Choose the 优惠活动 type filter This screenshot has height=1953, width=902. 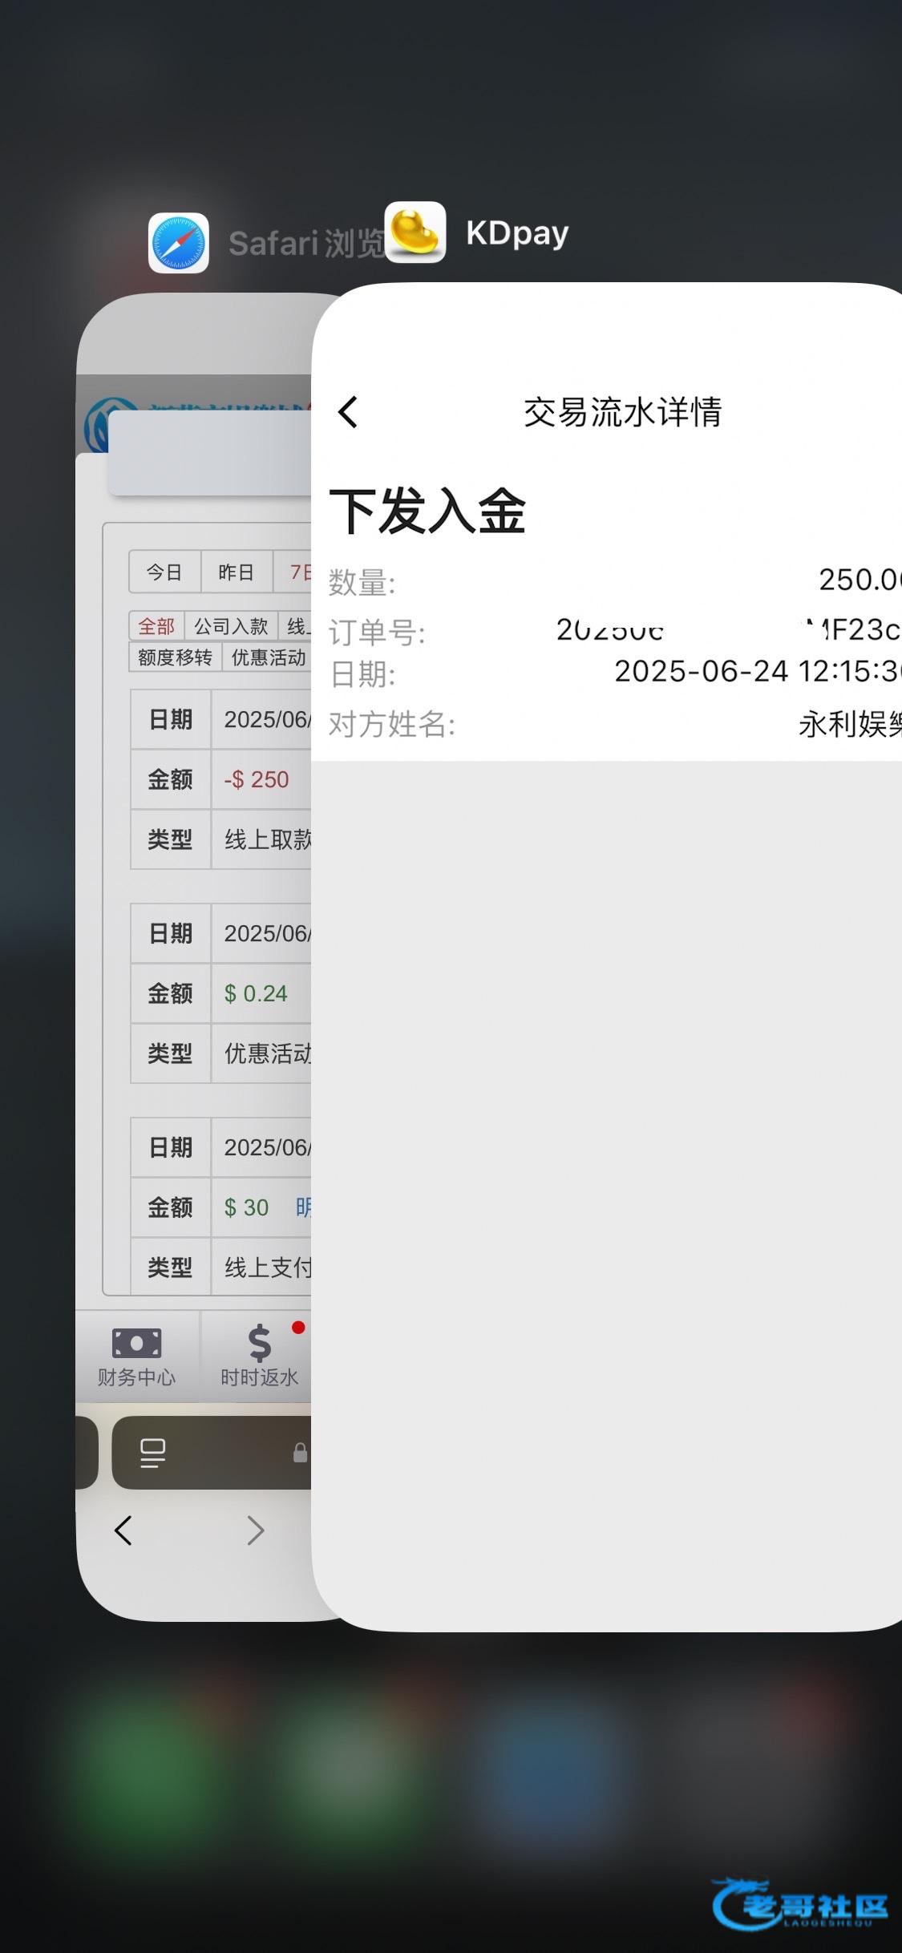pos(268,657)
